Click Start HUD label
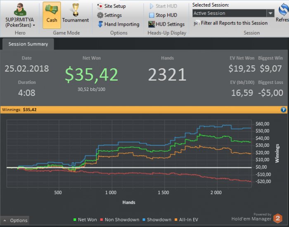 click(166, 6)
